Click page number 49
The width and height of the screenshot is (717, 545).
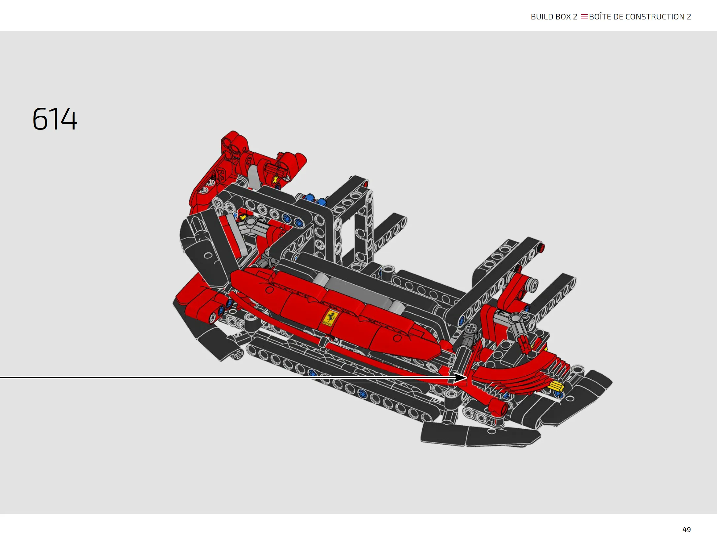tap(686, 530)
